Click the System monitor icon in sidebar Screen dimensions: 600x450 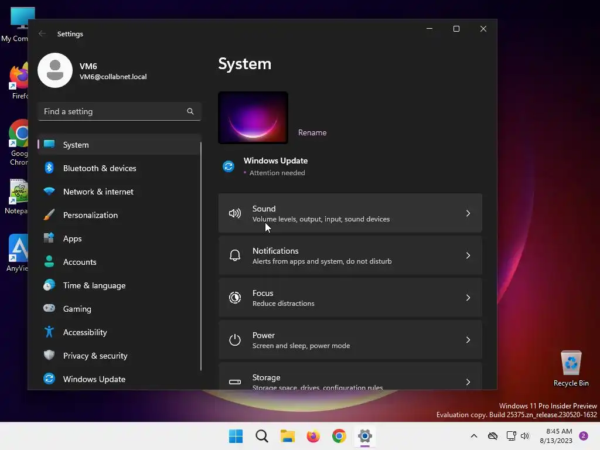tap(49, 144)
